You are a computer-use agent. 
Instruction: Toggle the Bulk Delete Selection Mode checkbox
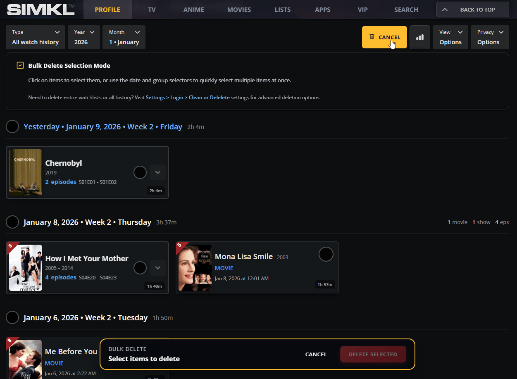coord(20,65)
